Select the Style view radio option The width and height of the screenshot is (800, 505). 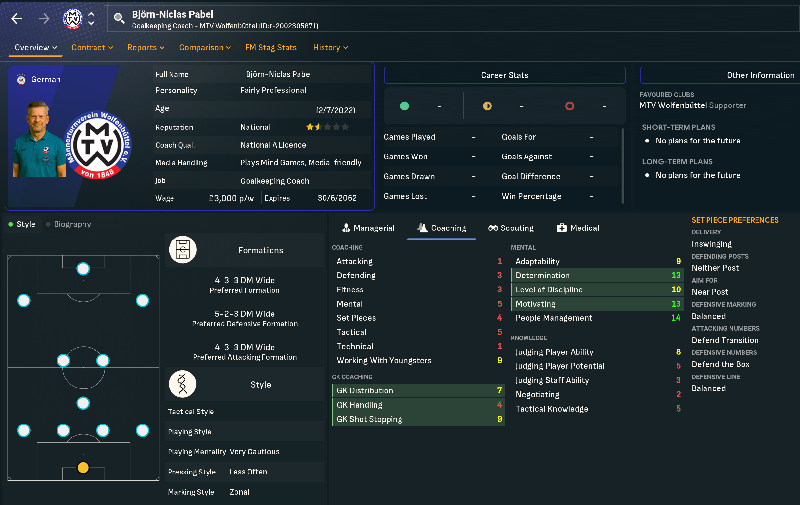[x=22, y=224]
